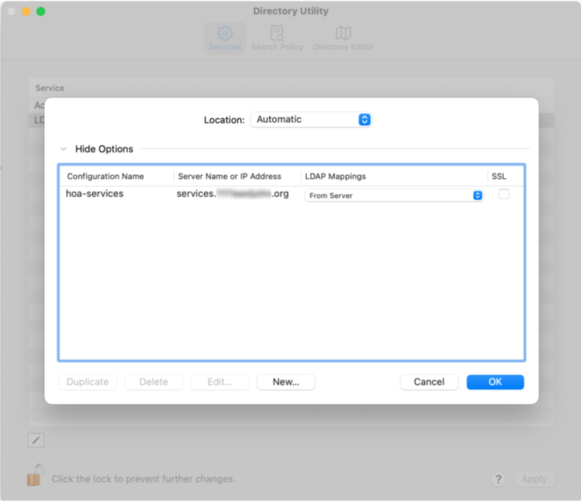Image resolution: width=581 pixels, height=501 pixels.
Task: Enable SSL checkbox for hoa-services
Action: 504,194
